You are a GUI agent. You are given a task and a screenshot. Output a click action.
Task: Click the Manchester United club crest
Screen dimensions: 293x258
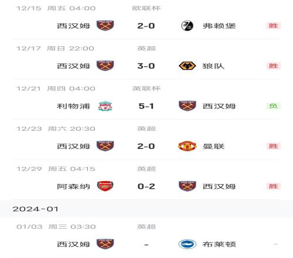click(x=187, y=146)
